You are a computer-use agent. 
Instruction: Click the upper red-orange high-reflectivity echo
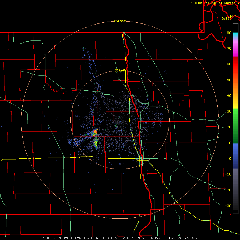(95, 133)
